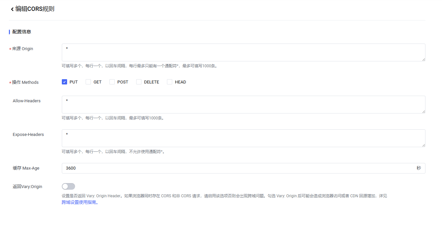Click the 秒 unit suffix in Max-Age field

tap(419, 168)
